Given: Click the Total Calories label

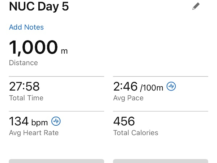Looking at the screenshot, I should tap(136, 133).
